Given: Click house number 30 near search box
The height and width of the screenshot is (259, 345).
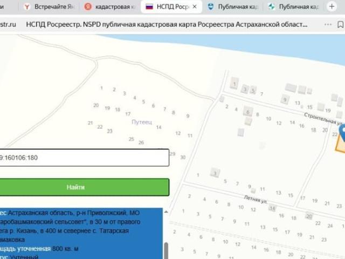Looking at the screenshot, I should (x=183, y=157).
